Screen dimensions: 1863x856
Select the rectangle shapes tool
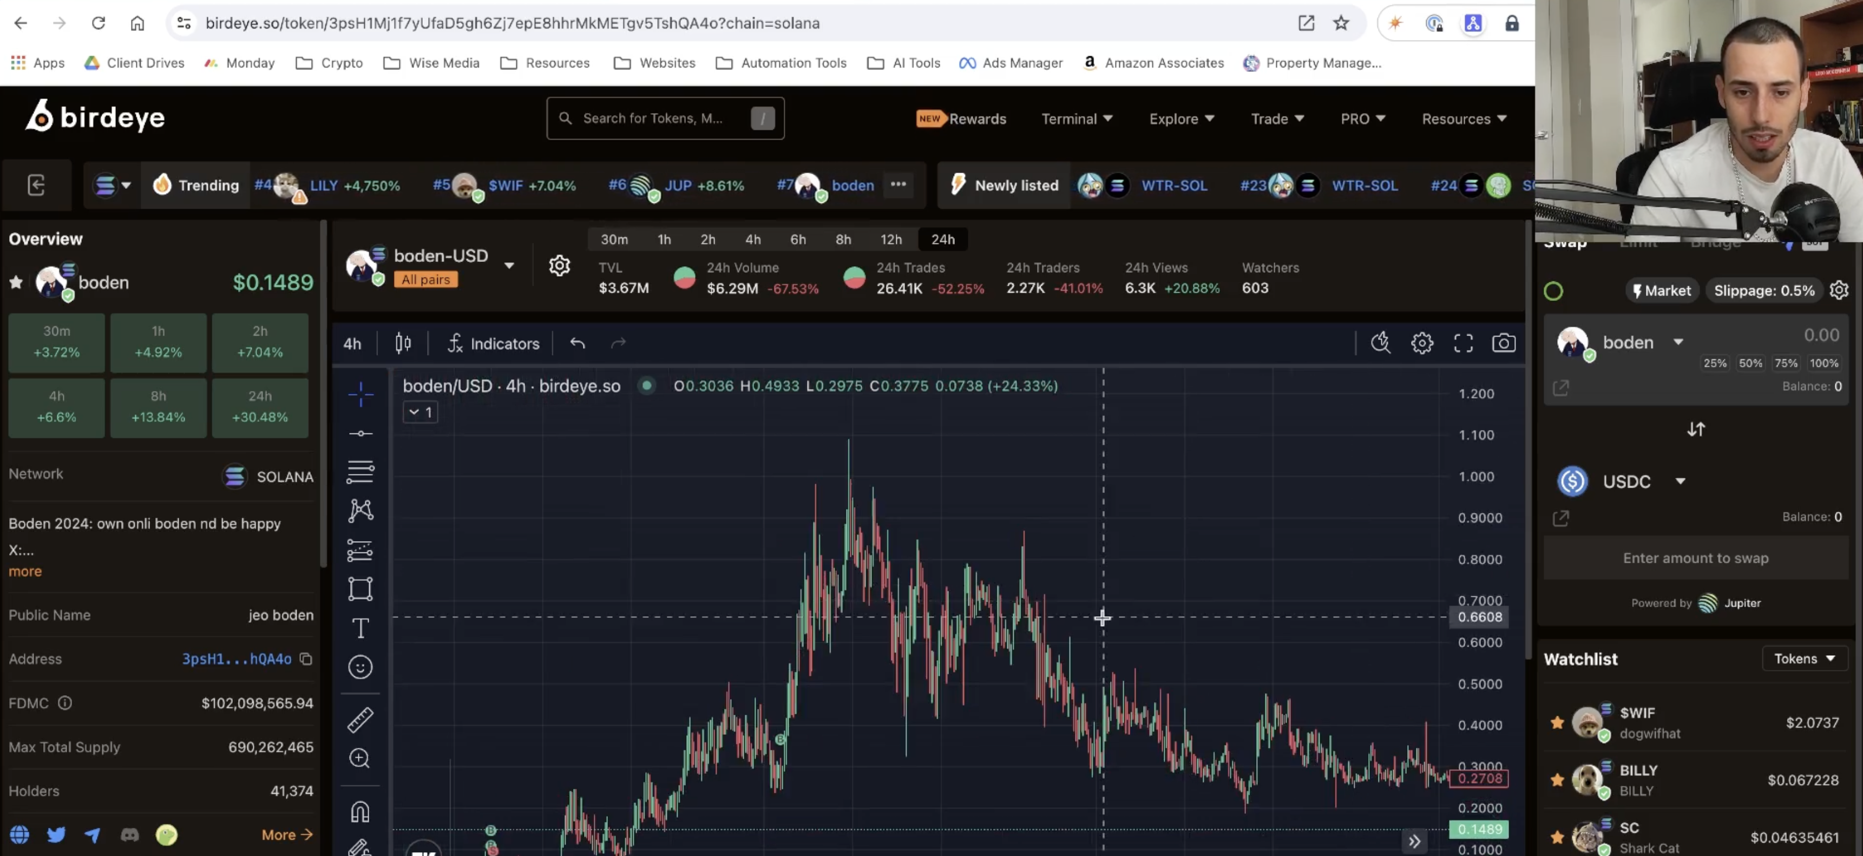[360, 589]
